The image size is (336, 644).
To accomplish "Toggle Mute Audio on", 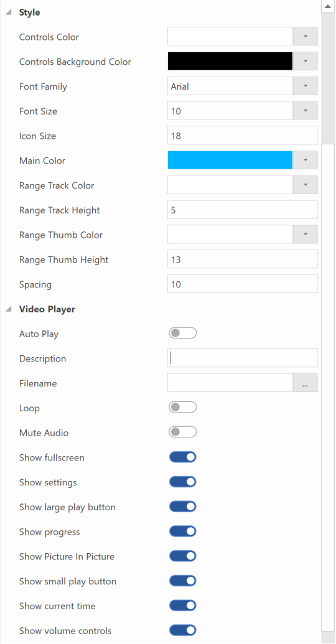I will 183,432.
